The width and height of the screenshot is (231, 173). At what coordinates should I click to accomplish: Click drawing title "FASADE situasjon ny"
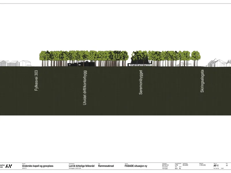tap(136, 166)
